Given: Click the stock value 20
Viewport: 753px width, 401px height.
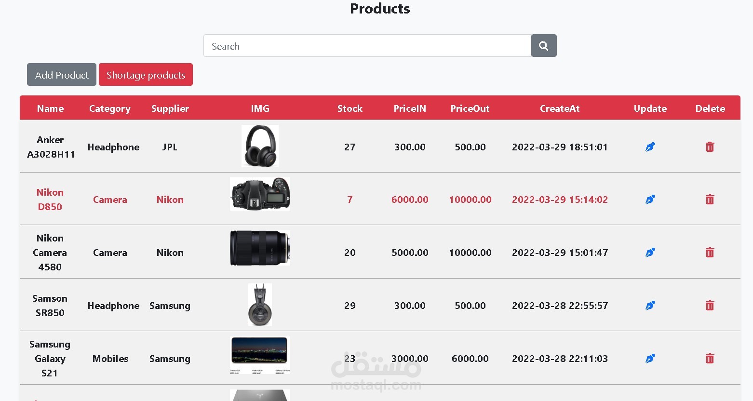Looking at the screenshot, I should (x=350, y=253).
